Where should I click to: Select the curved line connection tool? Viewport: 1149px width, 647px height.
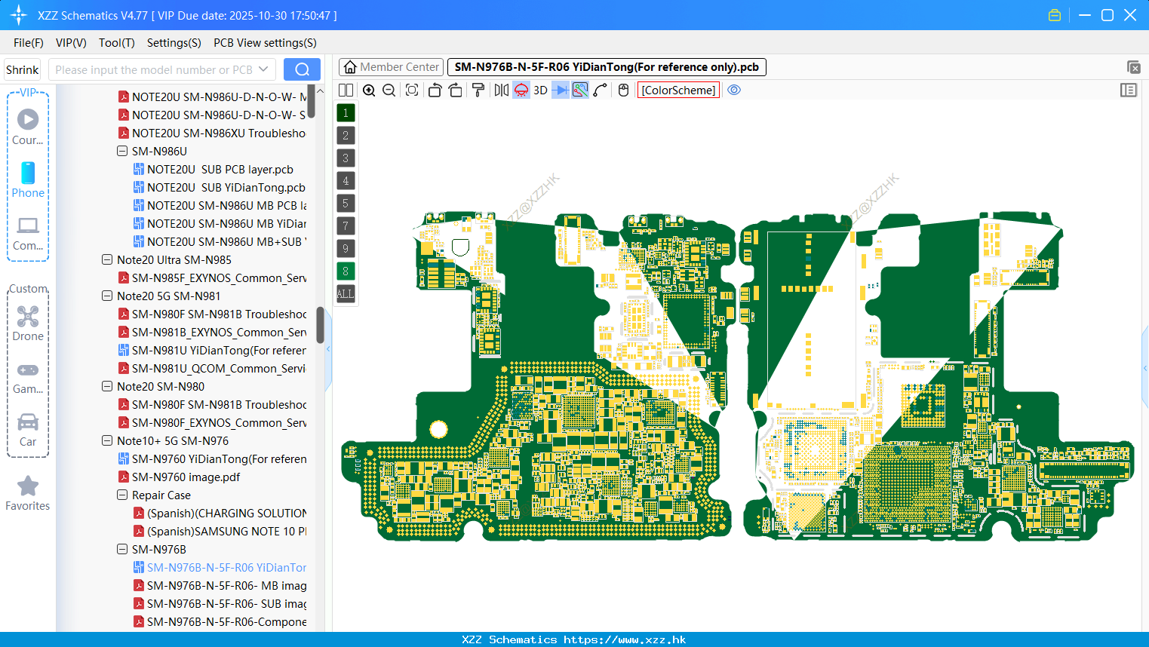pos(600,90)
